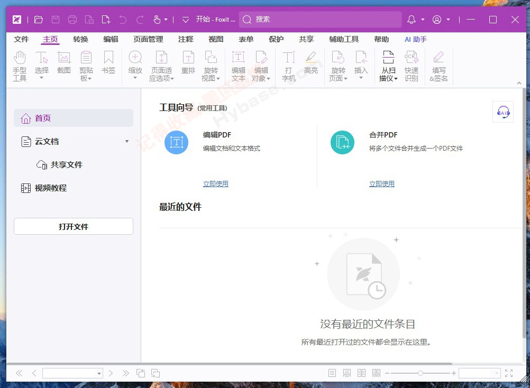Click the 截图 snapshot tool
The height and width of the screenshot is (388, 530).
tap(64, 62)
